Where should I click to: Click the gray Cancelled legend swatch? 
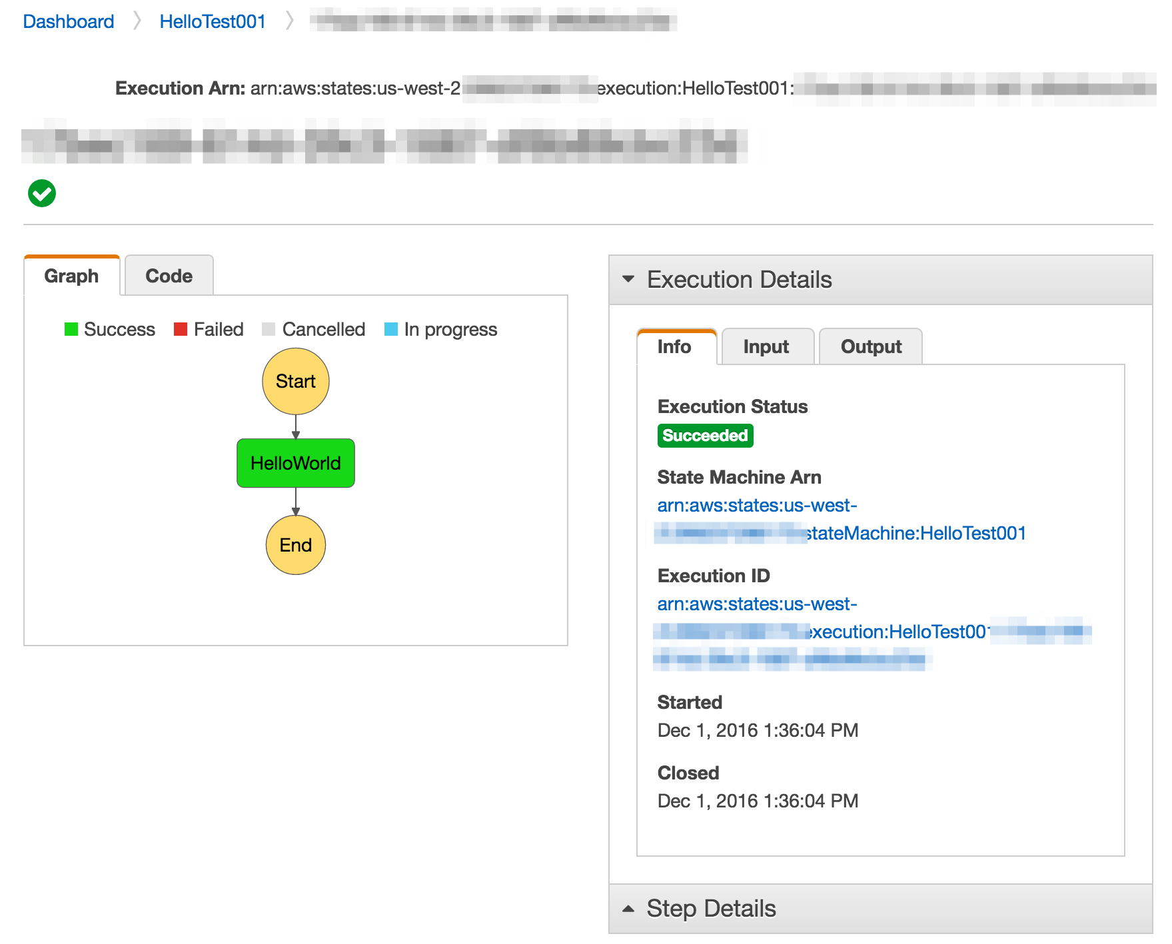(269, 329)
